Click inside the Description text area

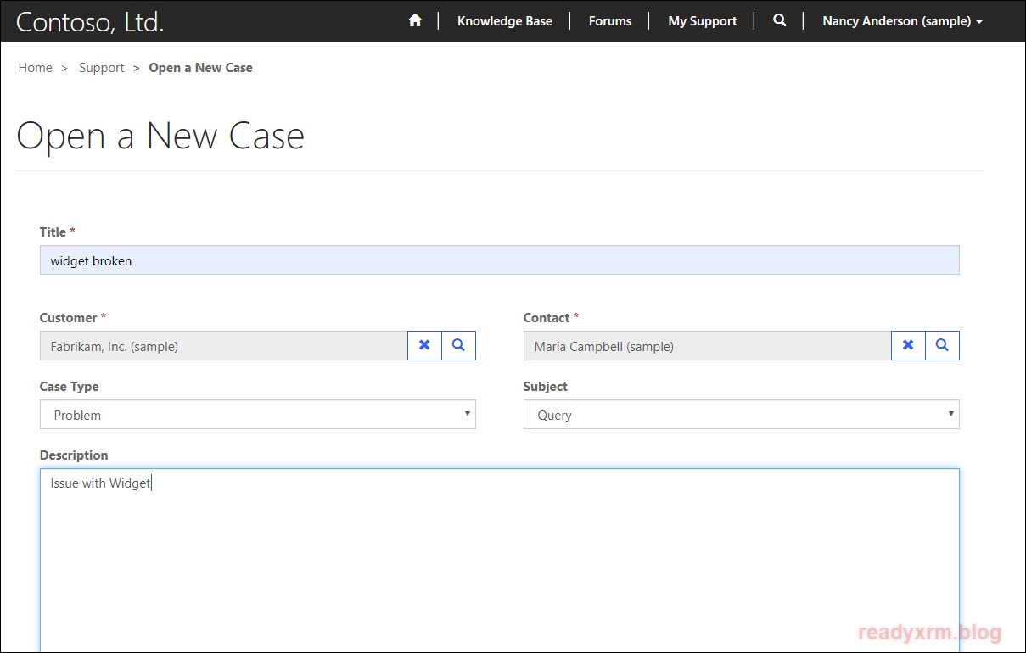499,560
